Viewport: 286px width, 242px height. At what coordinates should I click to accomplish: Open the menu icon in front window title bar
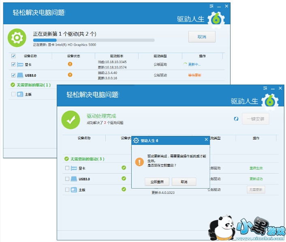tap(265, 88)
